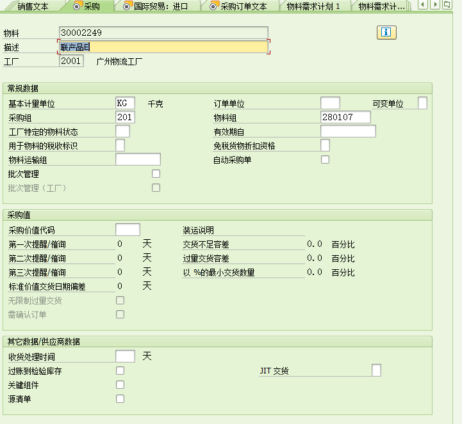Click the 描述 text field
This screenshot has height=424, width=462.
(163, 47)
